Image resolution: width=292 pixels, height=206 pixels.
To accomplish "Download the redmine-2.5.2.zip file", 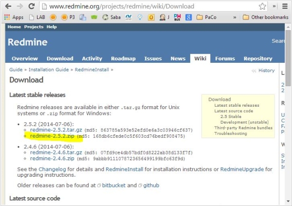I will tap(52, 136).
